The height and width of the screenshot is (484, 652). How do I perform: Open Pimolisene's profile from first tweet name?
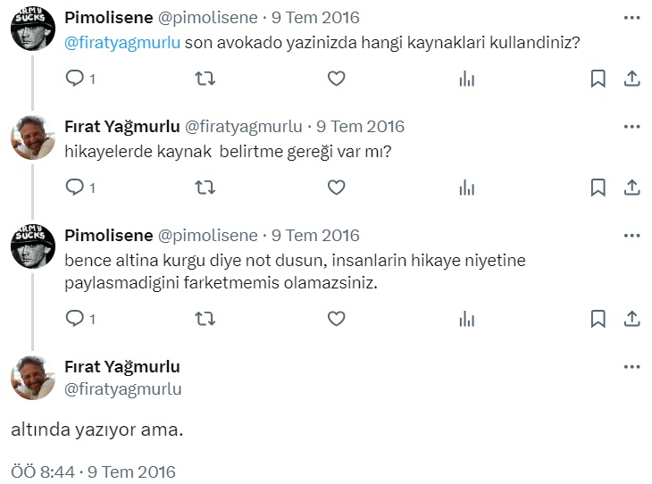pyautogui.click(x=108, y=17)
